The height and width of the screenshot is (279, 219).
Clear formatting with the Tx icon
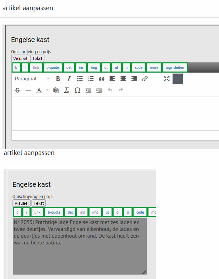tap(66, 90)
